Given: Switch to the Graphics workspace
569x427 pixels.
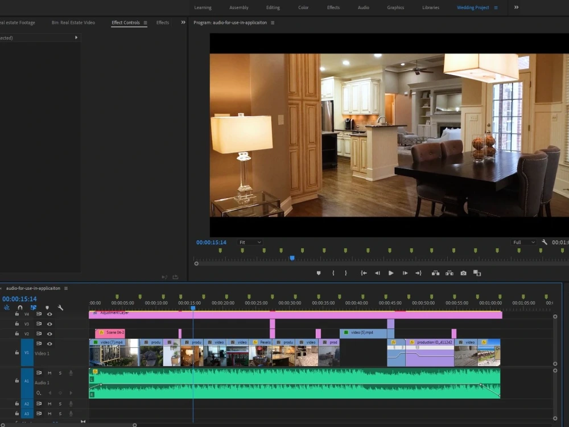Looking at the screenshot, I should [x=395, y=7].
